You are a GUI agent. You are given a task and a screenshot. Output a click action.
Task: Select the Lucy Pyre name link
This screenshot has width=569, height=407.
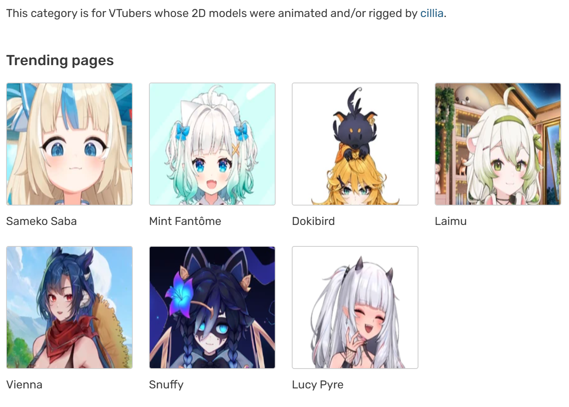[318, 385]
